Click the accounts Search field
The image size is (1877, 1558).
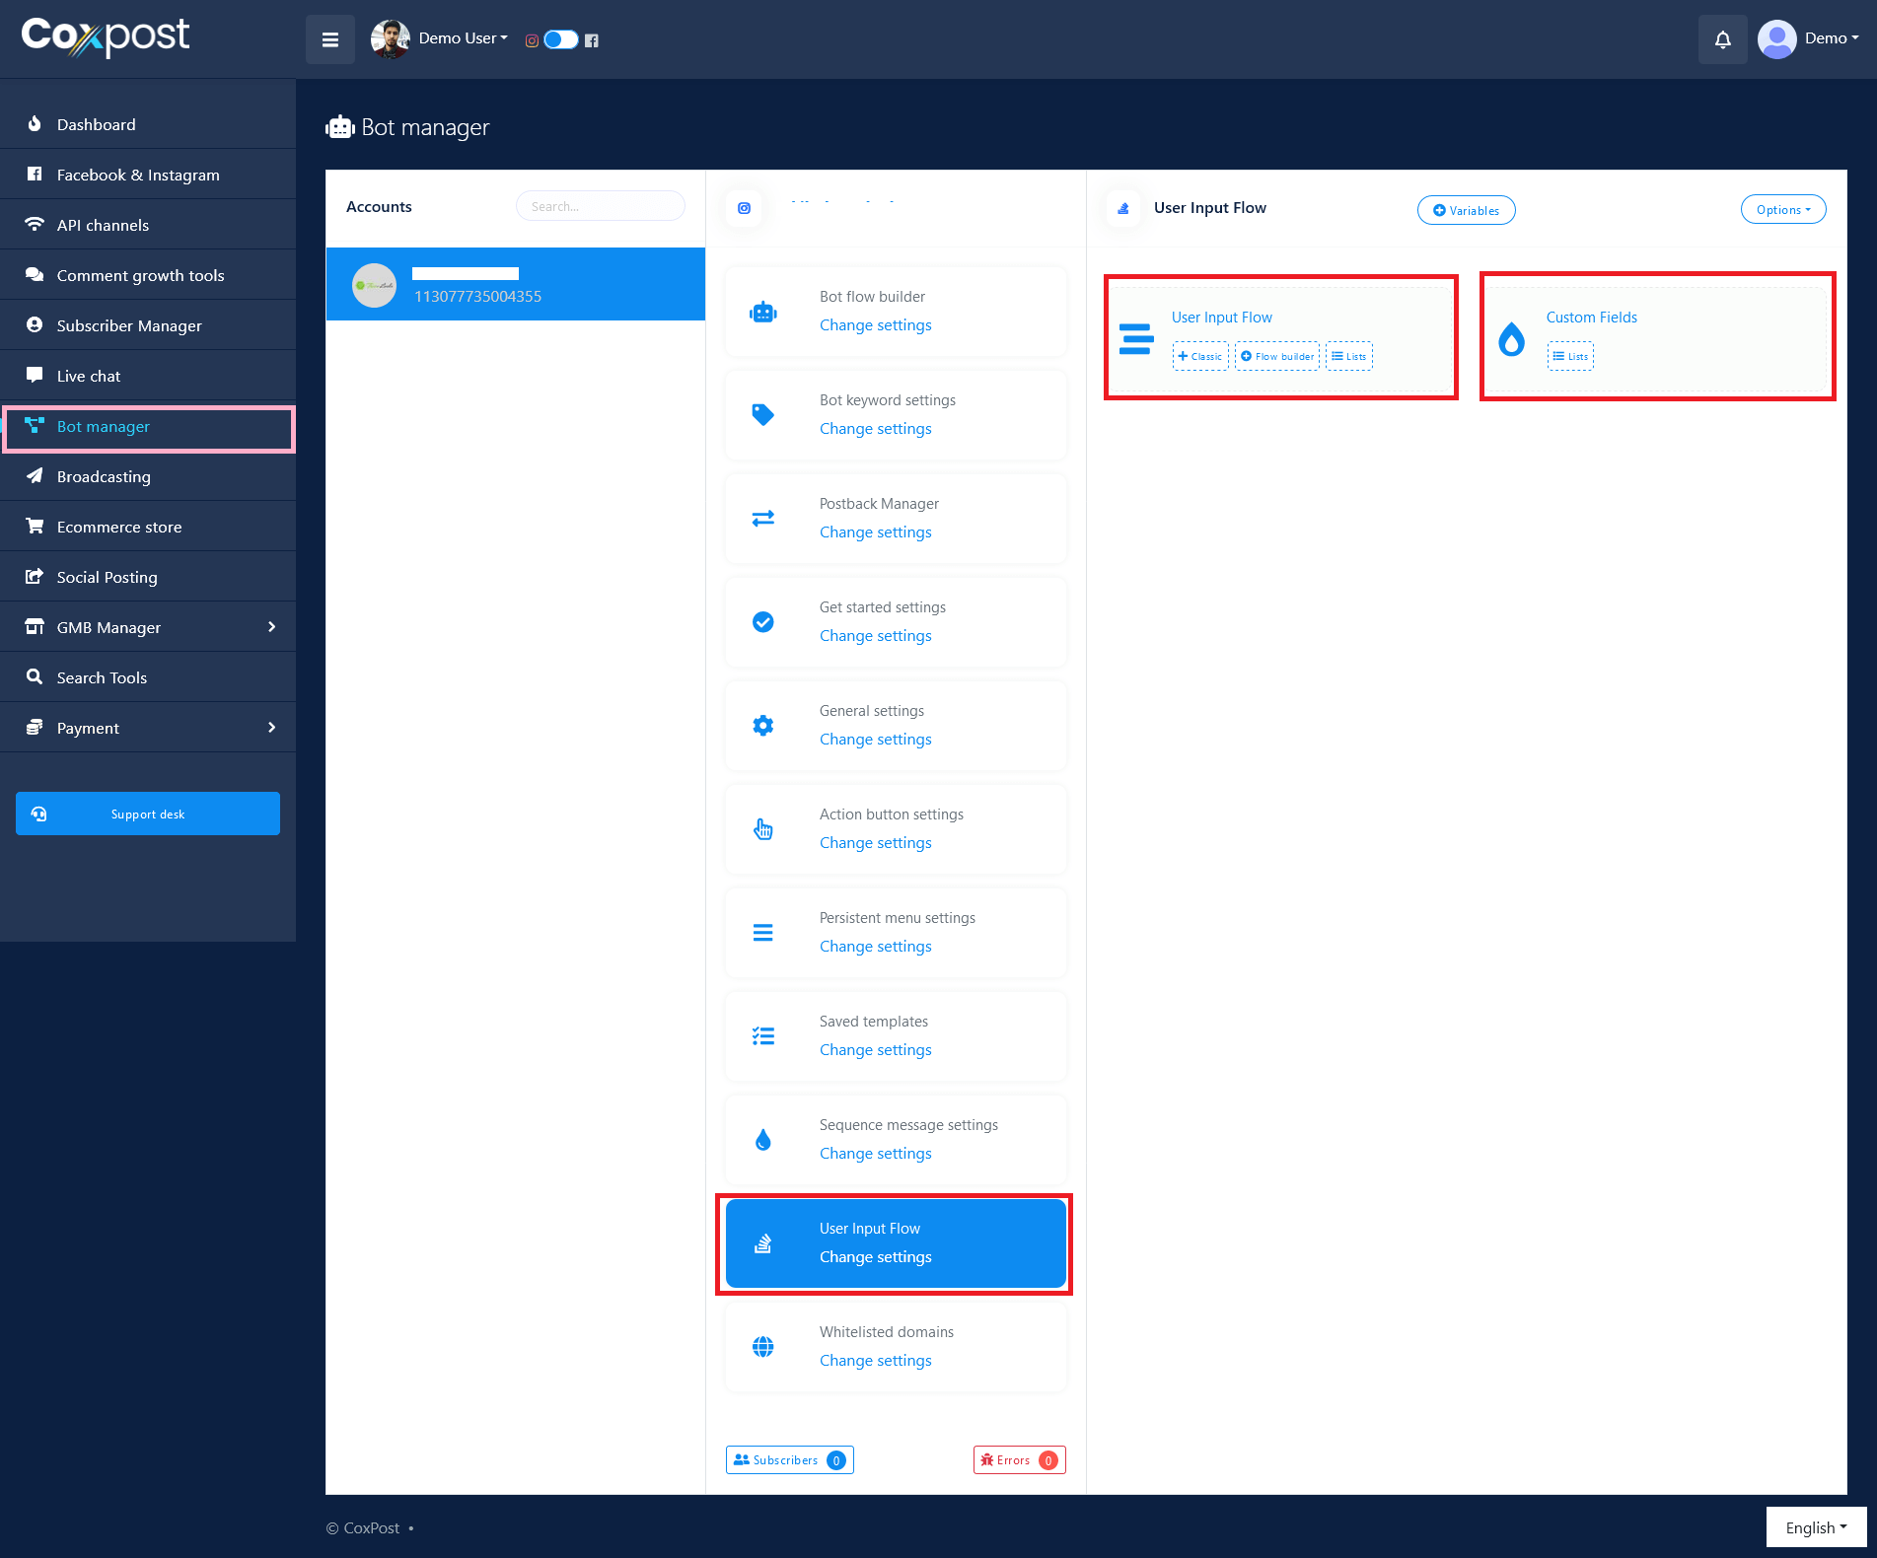pos(600,207)
